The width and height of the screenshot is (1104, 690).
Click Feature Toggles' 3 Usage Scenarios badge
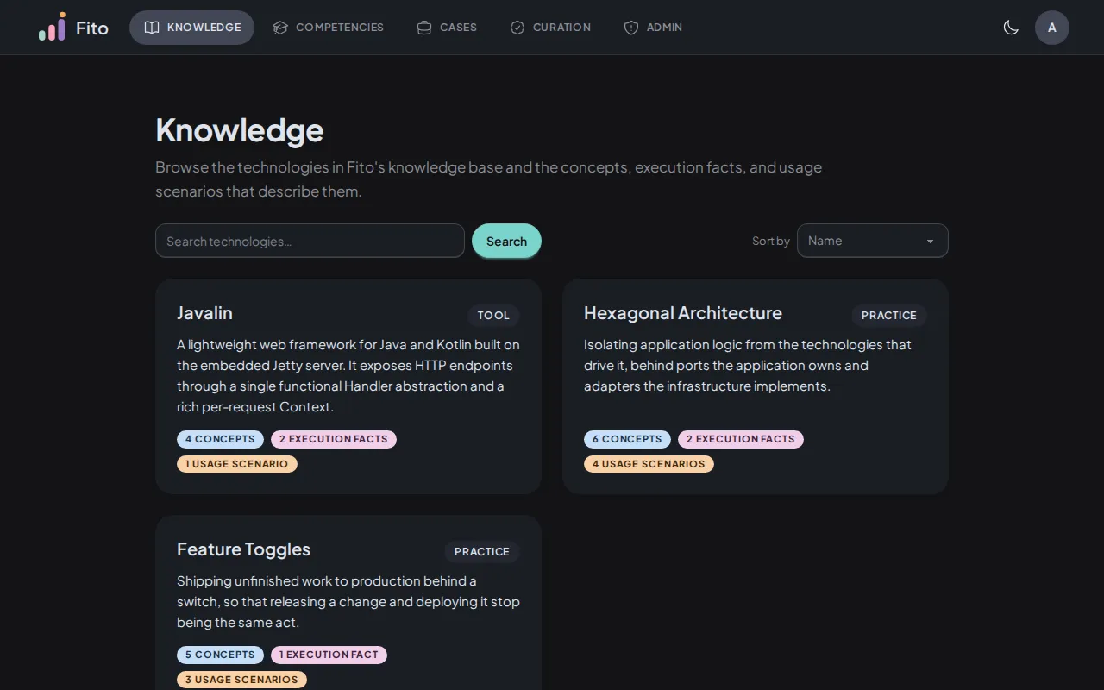[241, 680]
